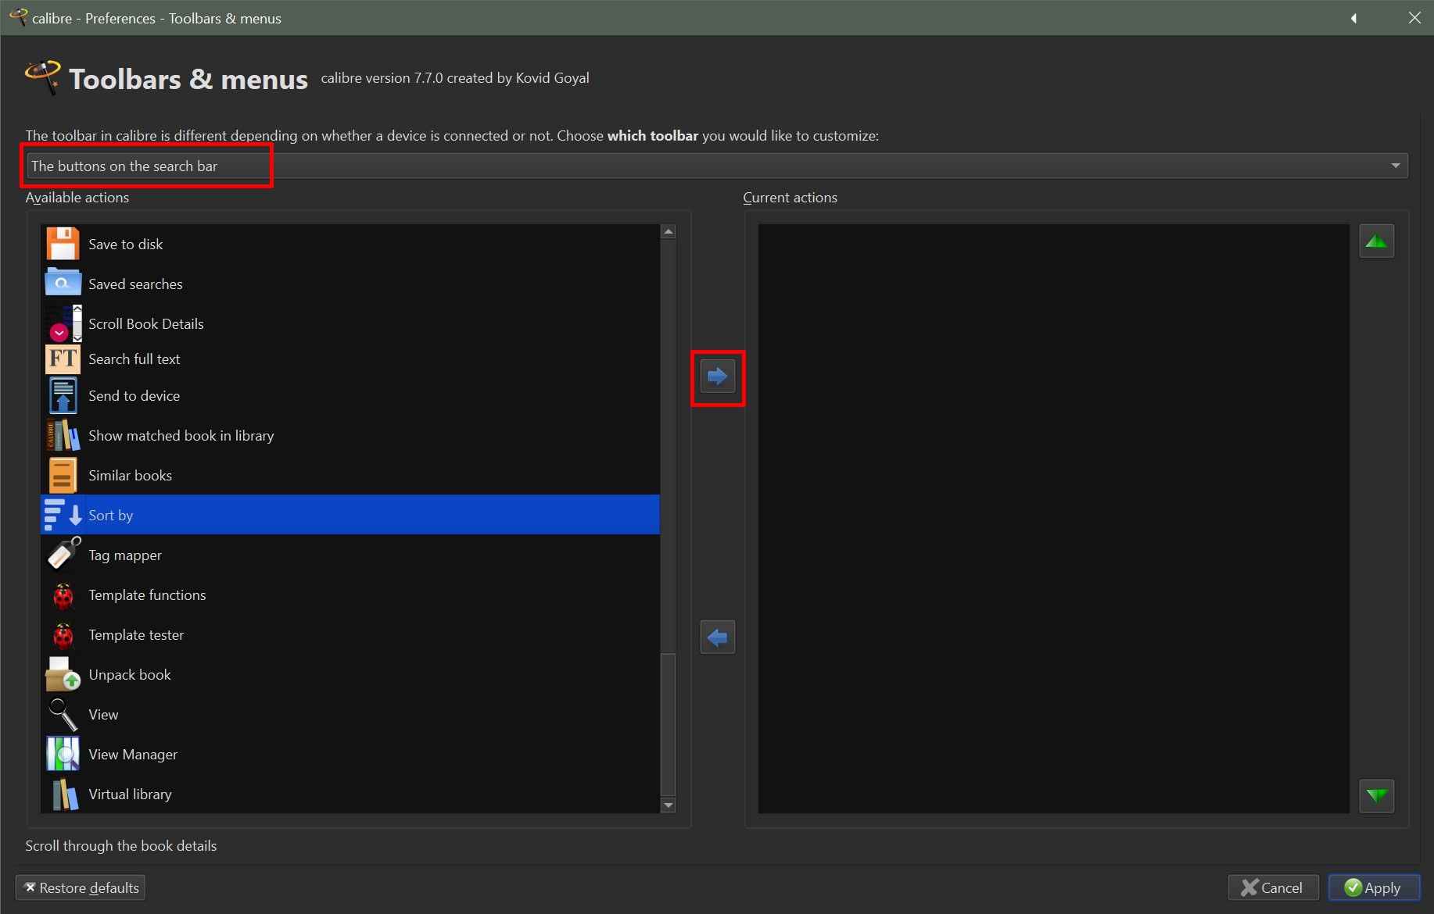The height and width of the screenshot is (914, 1434).
Task: Cancel the toolbar changes
Action: (1273, 888)
